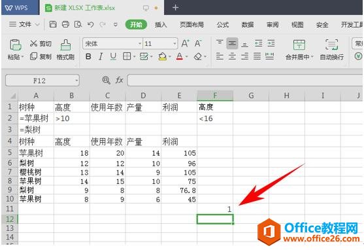Viewport: 364px width, 250px height.
Task: Toggle underline formatting
Action: [113, 56]
